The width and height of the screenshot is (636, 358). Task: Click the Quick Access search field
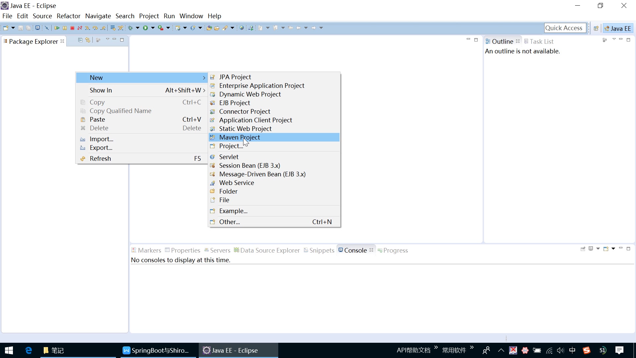[564, 28]
